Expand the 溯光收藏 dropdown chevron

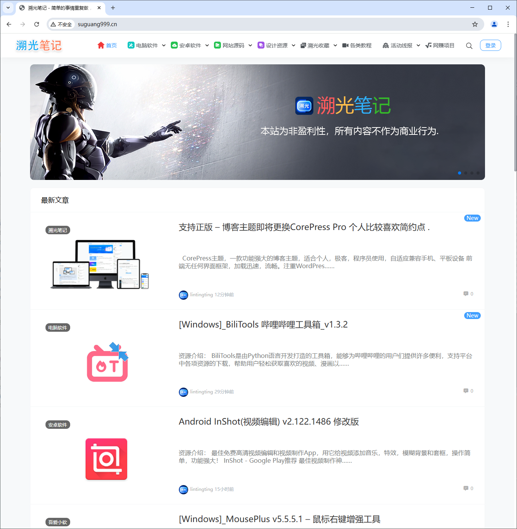click(x=335, y=45)
